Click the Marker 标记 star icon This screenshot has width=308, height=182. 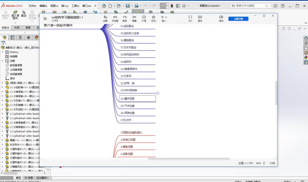click(153, 19)
